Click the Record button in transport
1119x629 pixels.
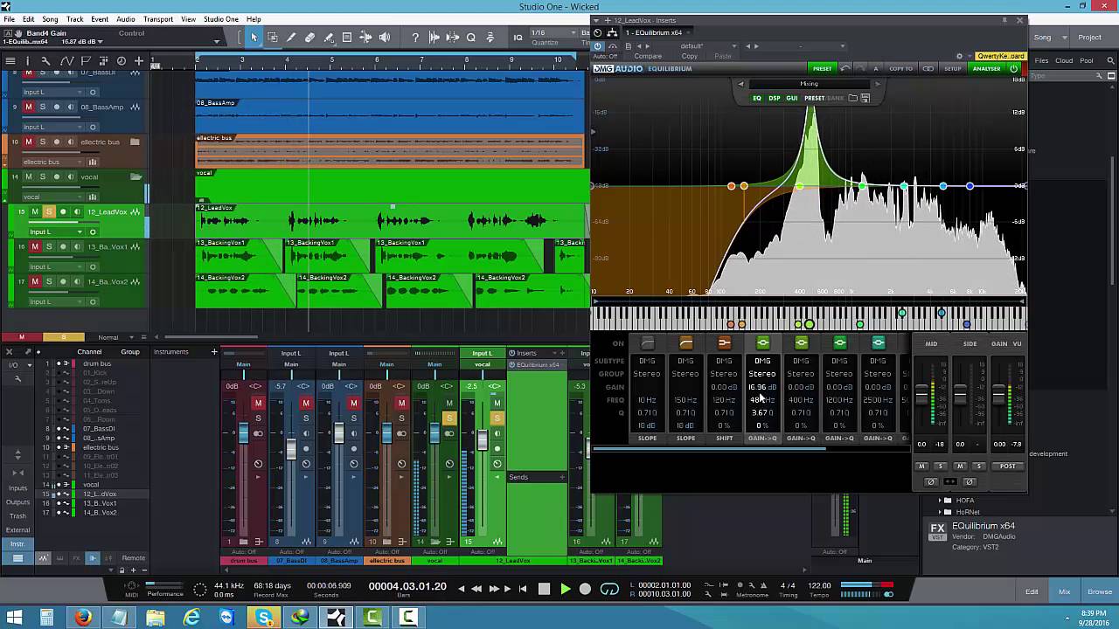click(585, 589)
